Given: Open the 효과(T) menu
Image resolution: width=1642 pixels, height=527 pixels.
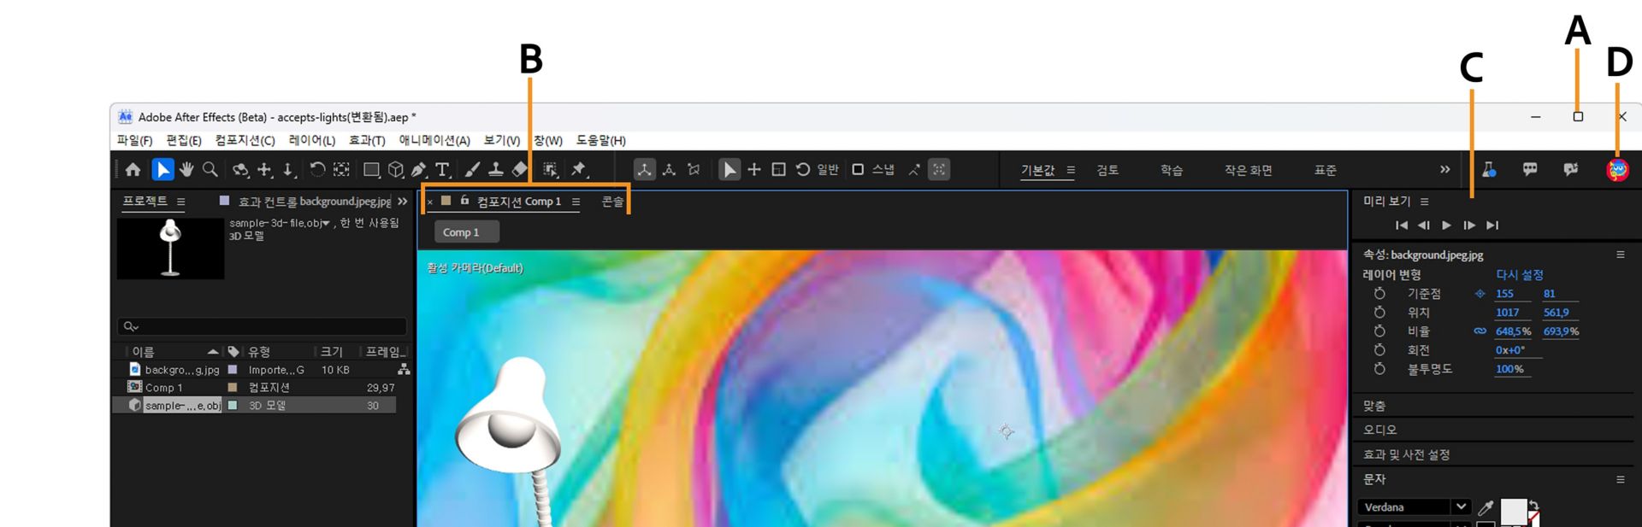Looking at the screenshot, I should 367,140.
